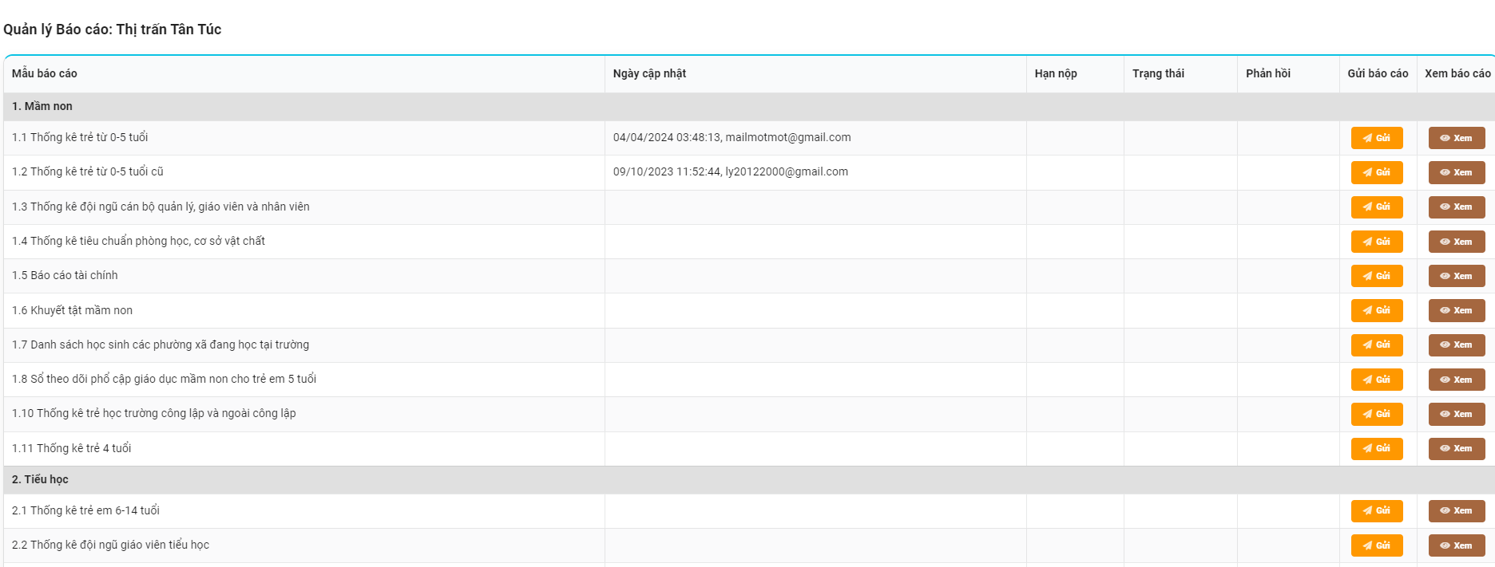Send report 1.6 Khuyết tật mầm non

1376,310
